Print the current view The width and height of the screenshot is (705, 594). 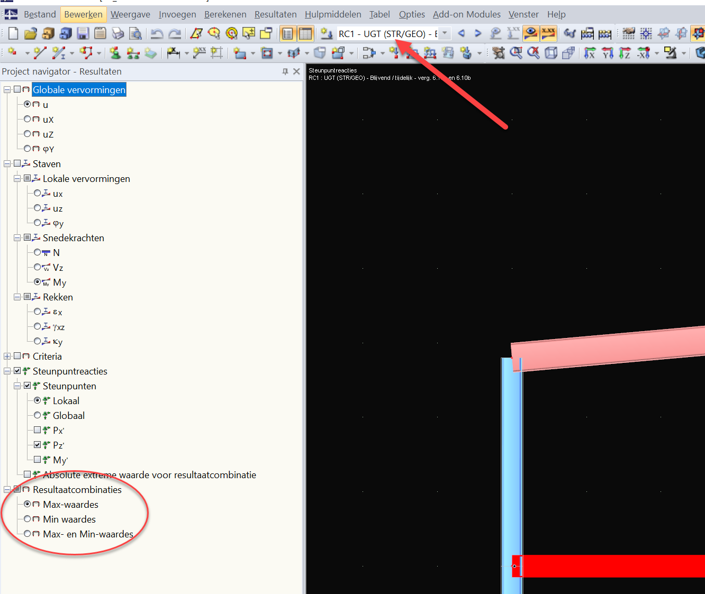pyautogui.click(x=118, y=34)
